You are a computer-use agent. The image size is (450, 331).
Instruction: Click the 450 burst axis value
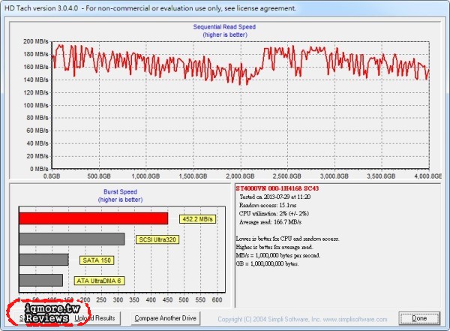point(167,300)
